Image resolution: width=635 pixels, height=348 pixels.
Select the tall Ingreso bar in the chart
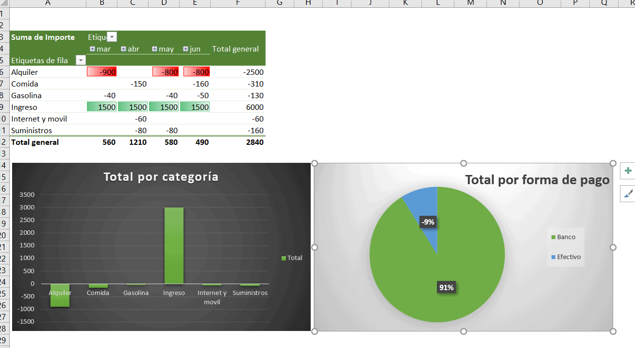(x=174, y=245)
